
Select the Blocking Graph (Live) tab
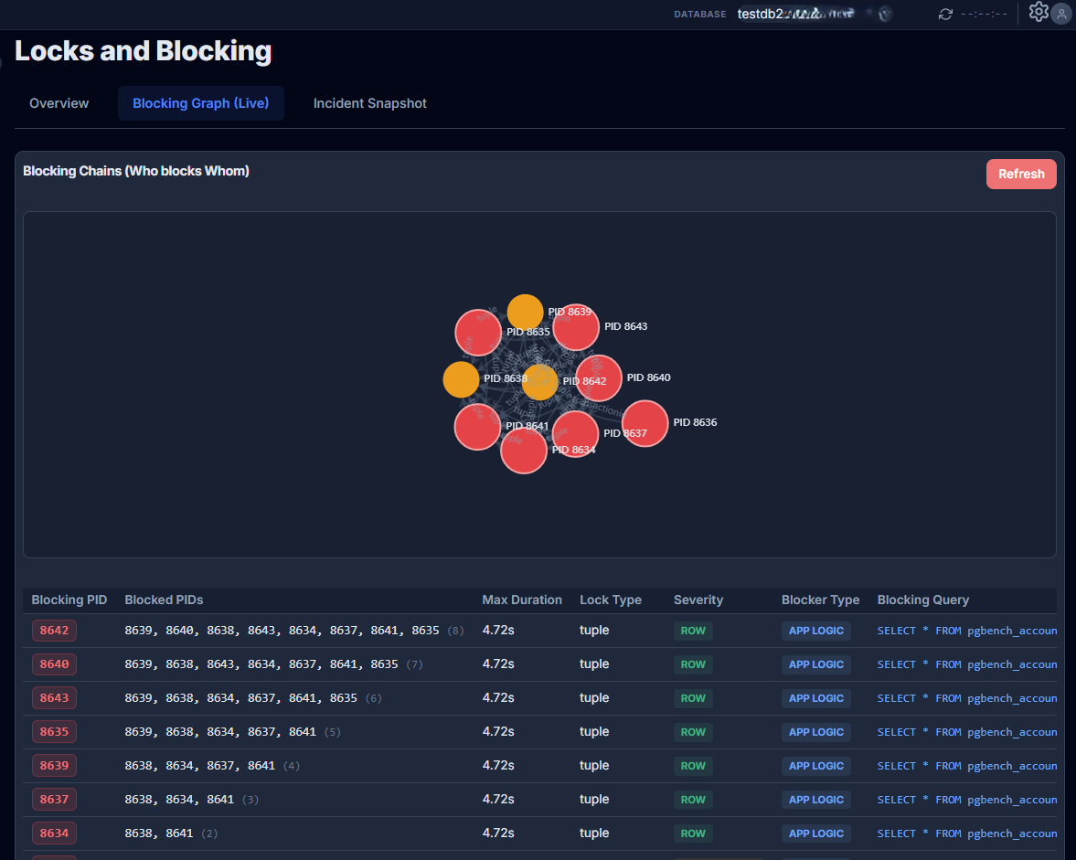[201, 103]
